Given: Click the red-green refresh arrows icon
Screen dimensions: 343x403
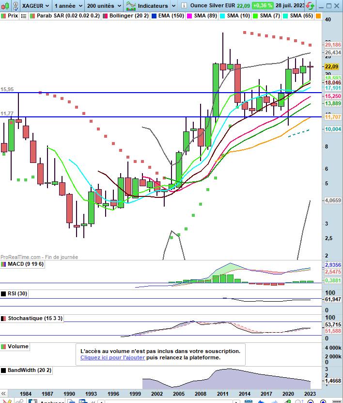Looking at the screenshot, I should pyautogui.click(x=311, y=6).
